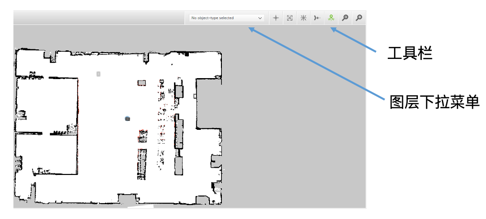
Task: Click the gray block at map's bottom edge
Action: click(127, 198)
